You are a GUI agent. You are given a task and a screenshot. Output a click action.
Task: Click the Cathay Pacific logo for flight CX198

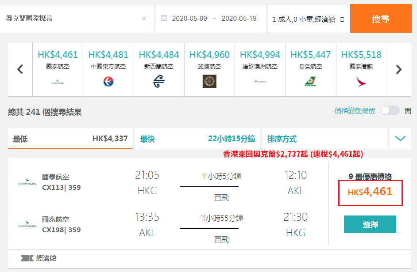[27, 224]
